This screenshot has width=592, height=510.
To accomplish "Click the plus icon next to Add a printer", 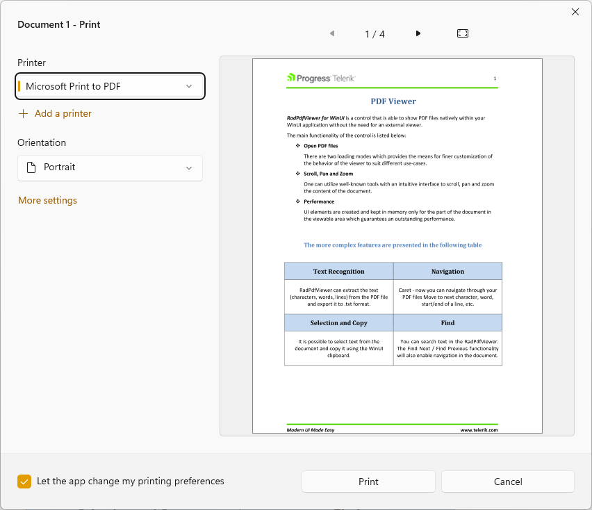I will tap(24, 113).
